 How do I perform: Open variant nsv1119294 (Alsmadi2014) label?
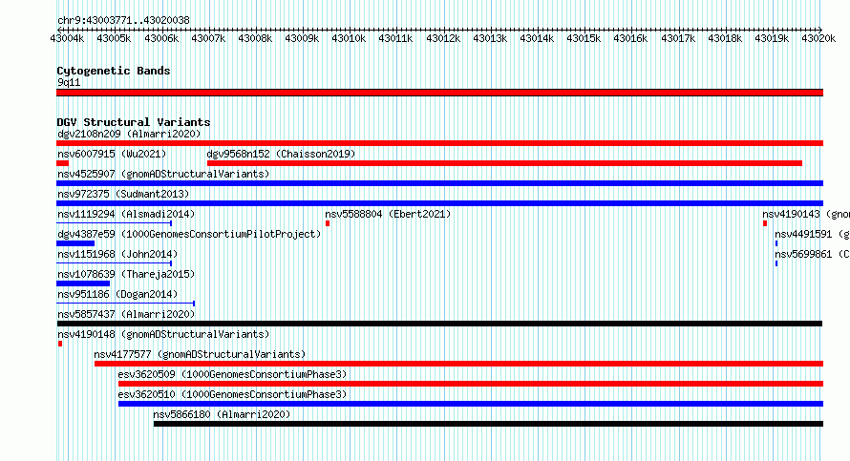point(126,214)
